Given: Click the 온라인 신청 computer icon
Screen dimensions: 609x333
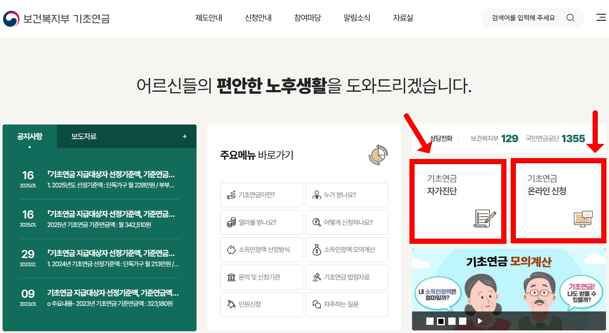Looking at the screenshot, I should (584, 219).
